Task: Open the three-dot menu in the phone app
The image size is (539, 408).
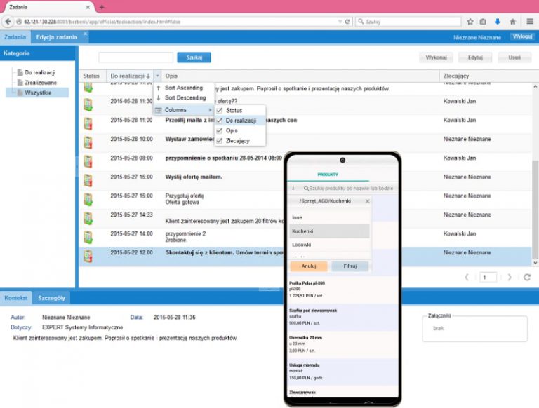Action: pyautogui.click(x=293, y=189)
